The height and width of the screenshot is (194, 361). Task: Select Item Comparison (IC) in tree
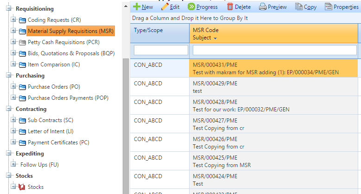pos(54,65)
